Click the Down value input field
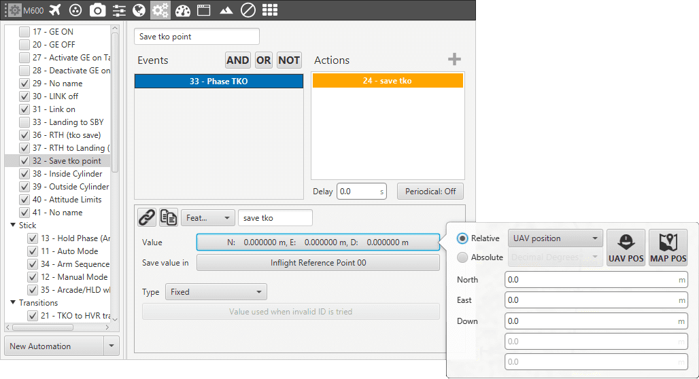Image resolution: width=699 pixels, height=379 pixels. pyautogui.click(x=596, y=321)
